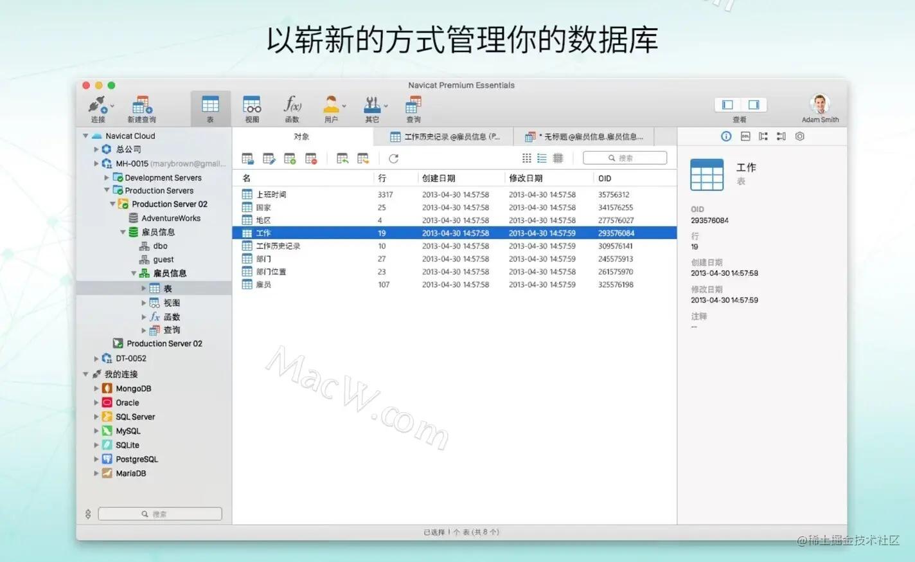The width and height of the screenshot is (915, 562).
Task: Switch to 无标题 @雇员信息 query tab
Action: coord(584,136)
